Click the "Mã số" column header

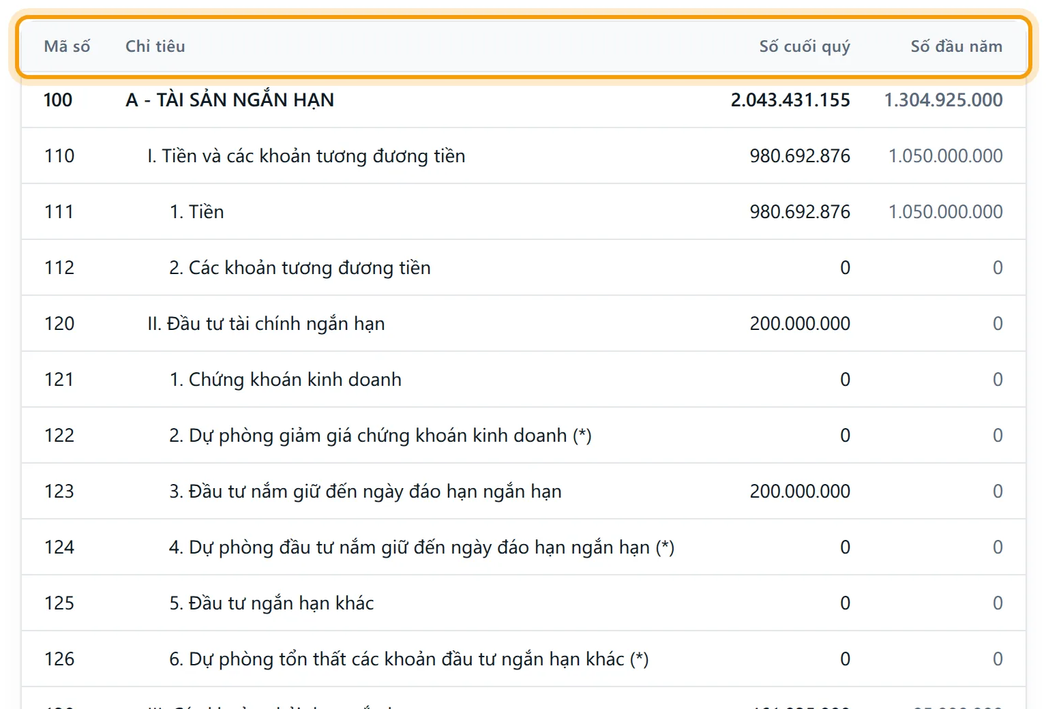point(67,46)
